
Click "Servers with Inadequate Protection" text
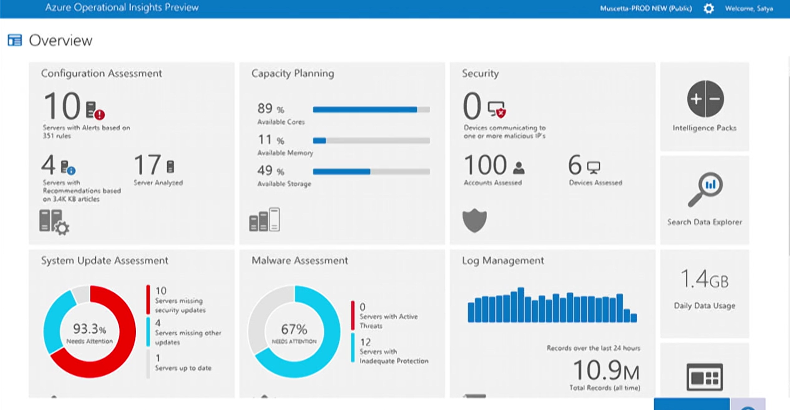[394, 356]
